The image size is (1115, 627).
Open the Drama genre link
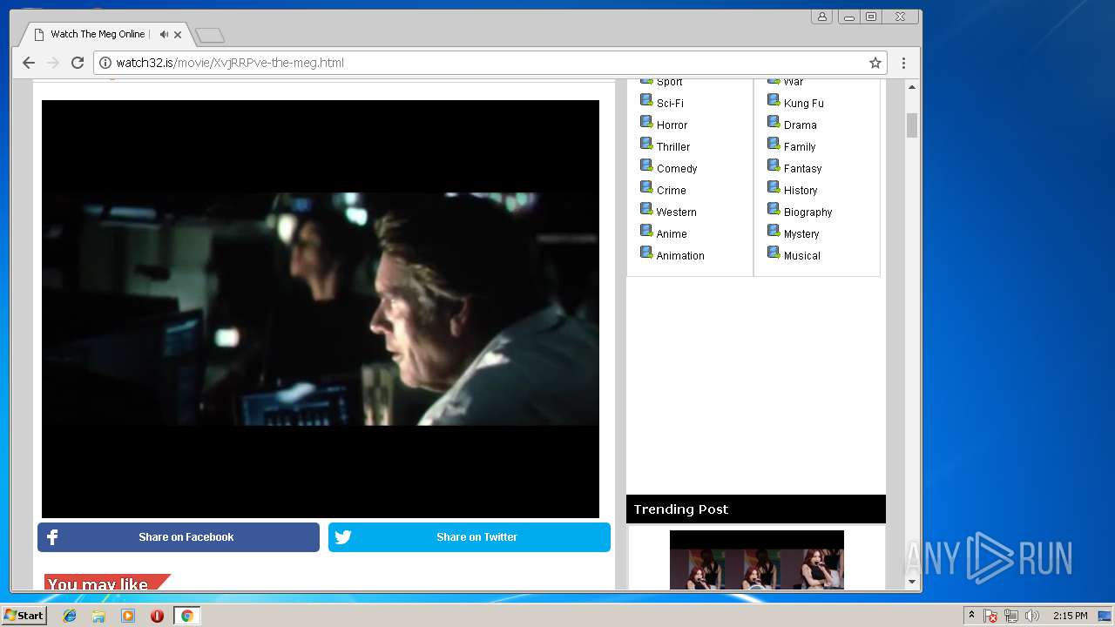(x=801, y=125)
